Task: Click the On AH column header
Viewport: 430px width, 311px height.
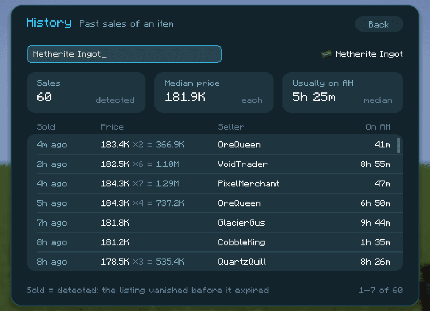Action: pyautogui.click(x=378, y=127)
